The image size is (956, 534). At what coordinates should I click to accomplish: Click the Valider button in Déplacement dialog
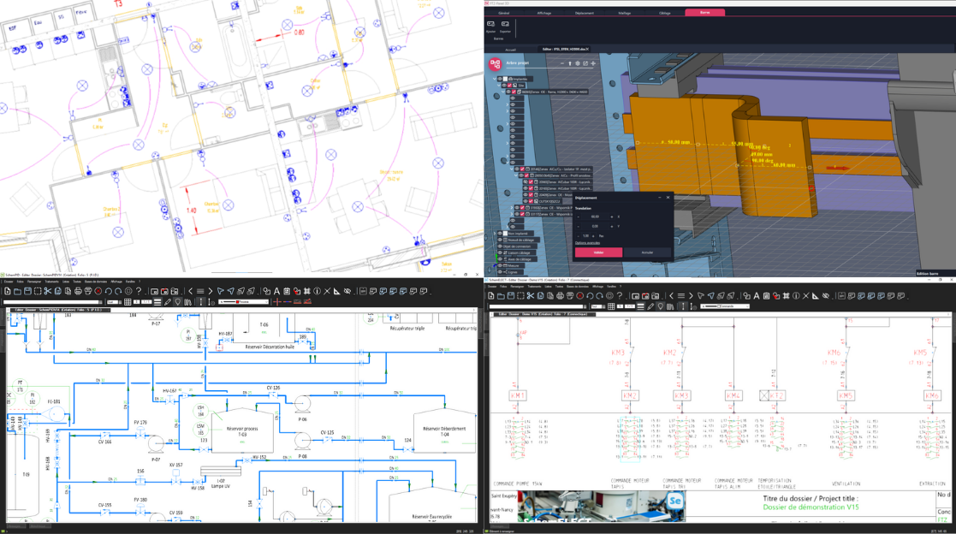(x=597, y=252)
